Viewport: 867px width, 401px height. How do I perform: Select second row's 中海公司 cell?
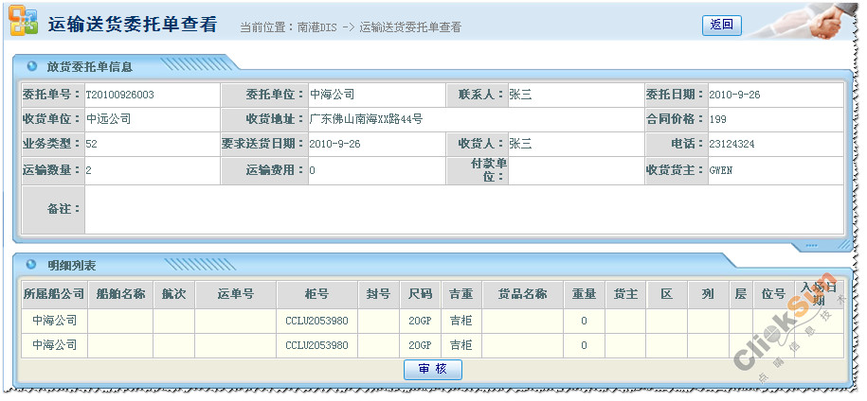click(54, 345)
